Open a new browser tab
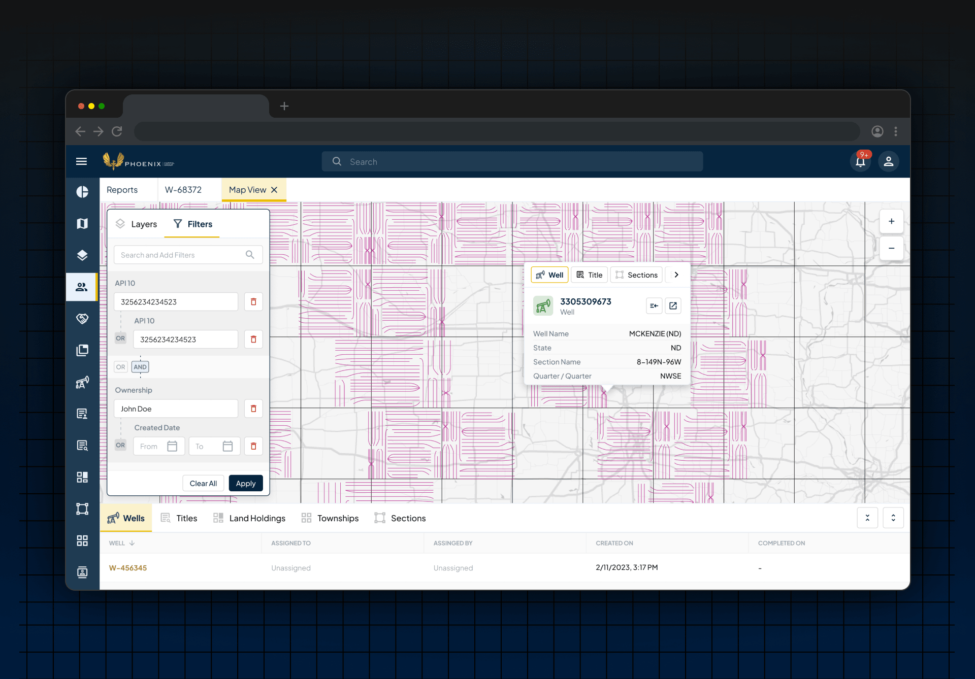 point(284,106)
